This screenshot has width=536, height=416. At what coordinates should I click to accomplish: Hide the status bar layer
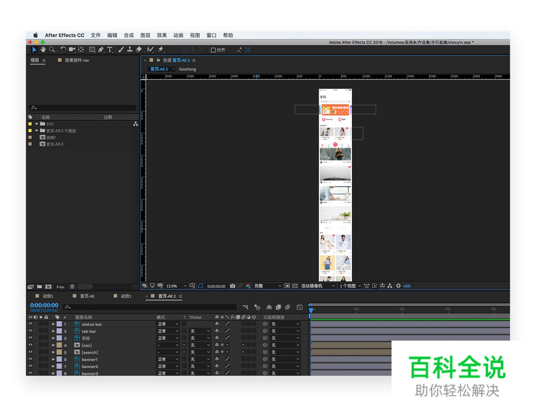[30, 324]
